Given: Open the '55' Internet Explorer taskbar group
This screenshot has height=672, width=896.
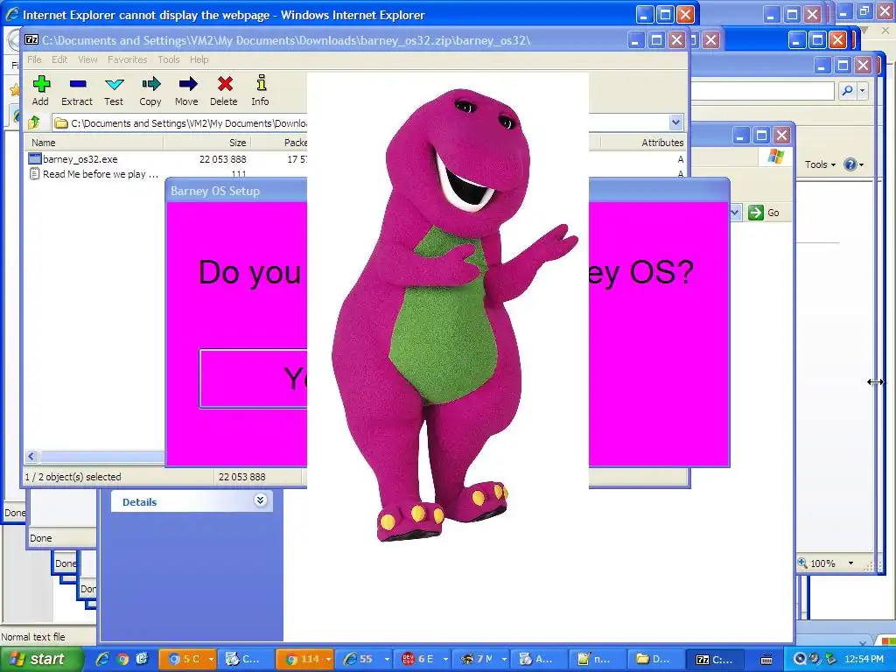Looking at the screenshot, I should 363,659.
